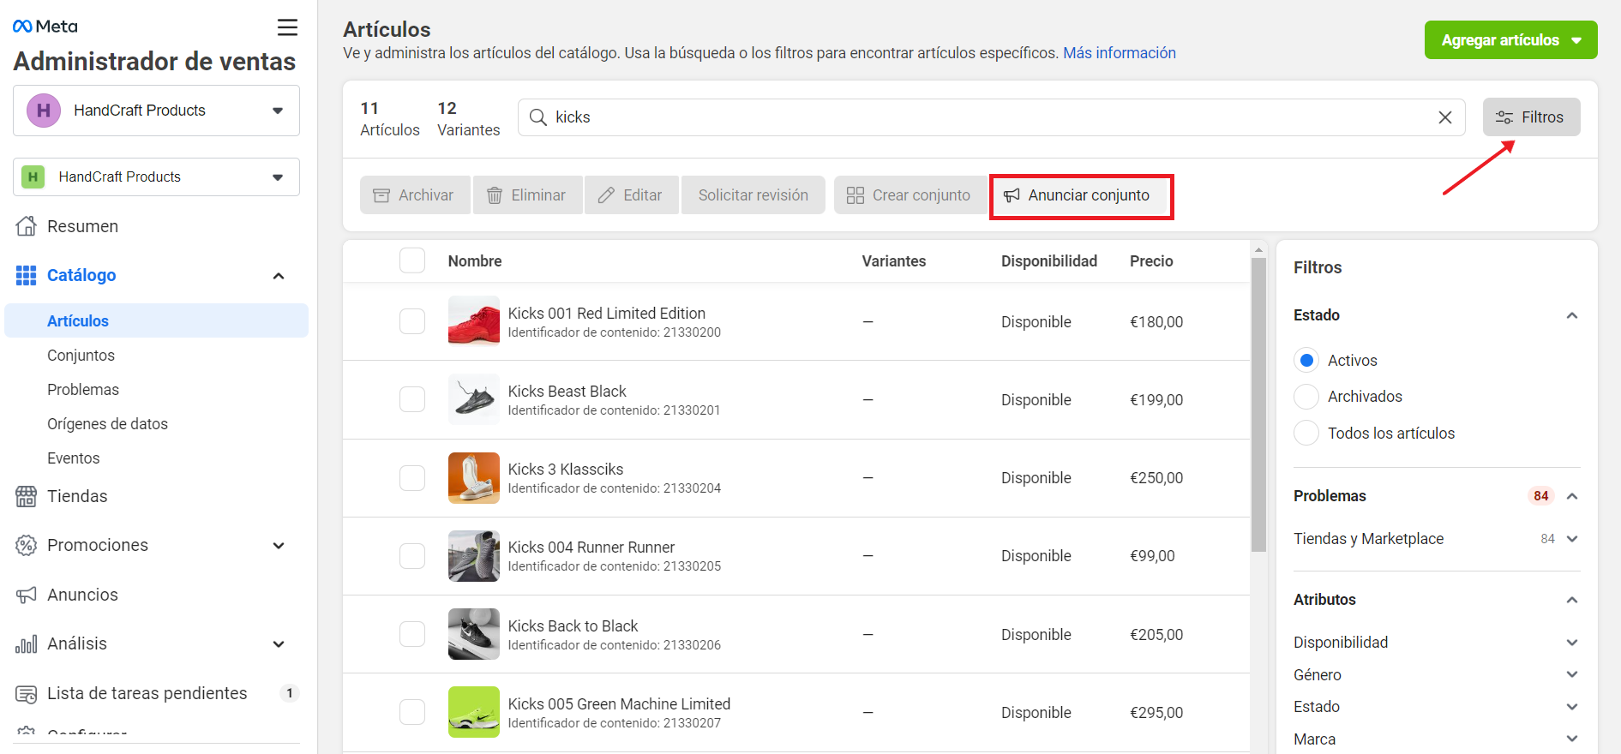This screenshot has height=754, width=1621.
Task: Click the Análisis bar chart icon
Action: pos(27,644)
